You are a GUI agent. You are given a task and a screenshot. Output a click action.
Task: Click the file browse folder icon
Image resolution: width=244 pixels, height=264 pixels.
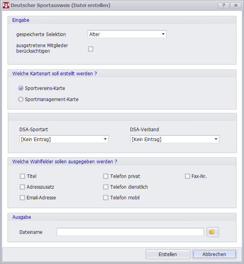212,232
